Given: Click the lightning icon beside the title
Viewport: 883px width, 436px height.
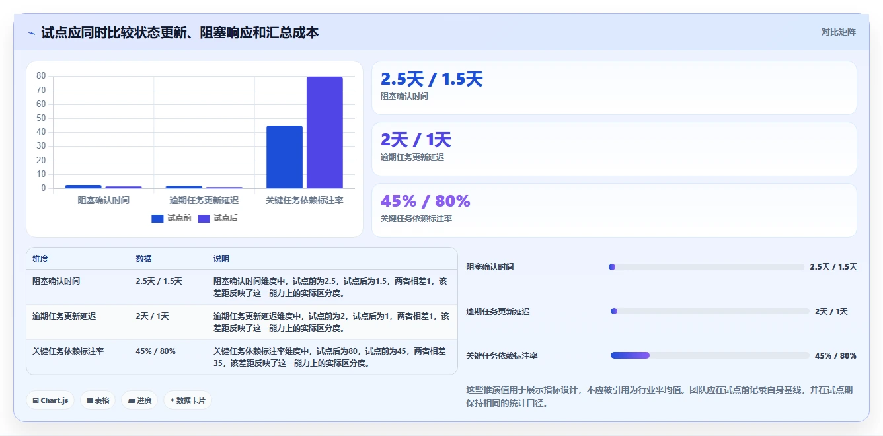Looking at the screenshot, I should point(31,32).
